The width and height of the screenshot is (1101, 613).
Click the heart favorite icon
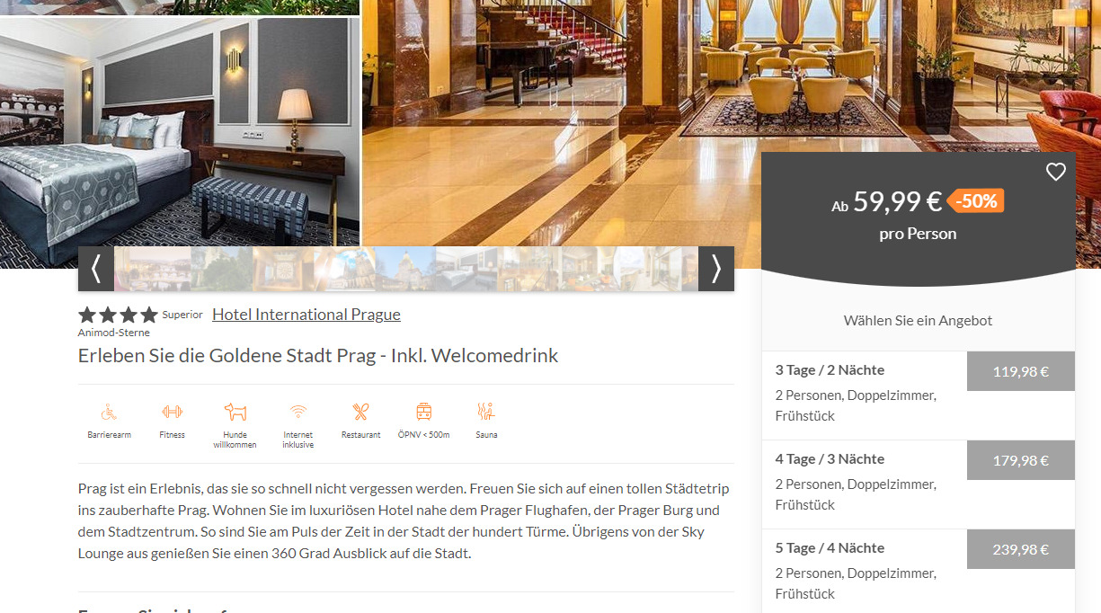[1056, 172]
